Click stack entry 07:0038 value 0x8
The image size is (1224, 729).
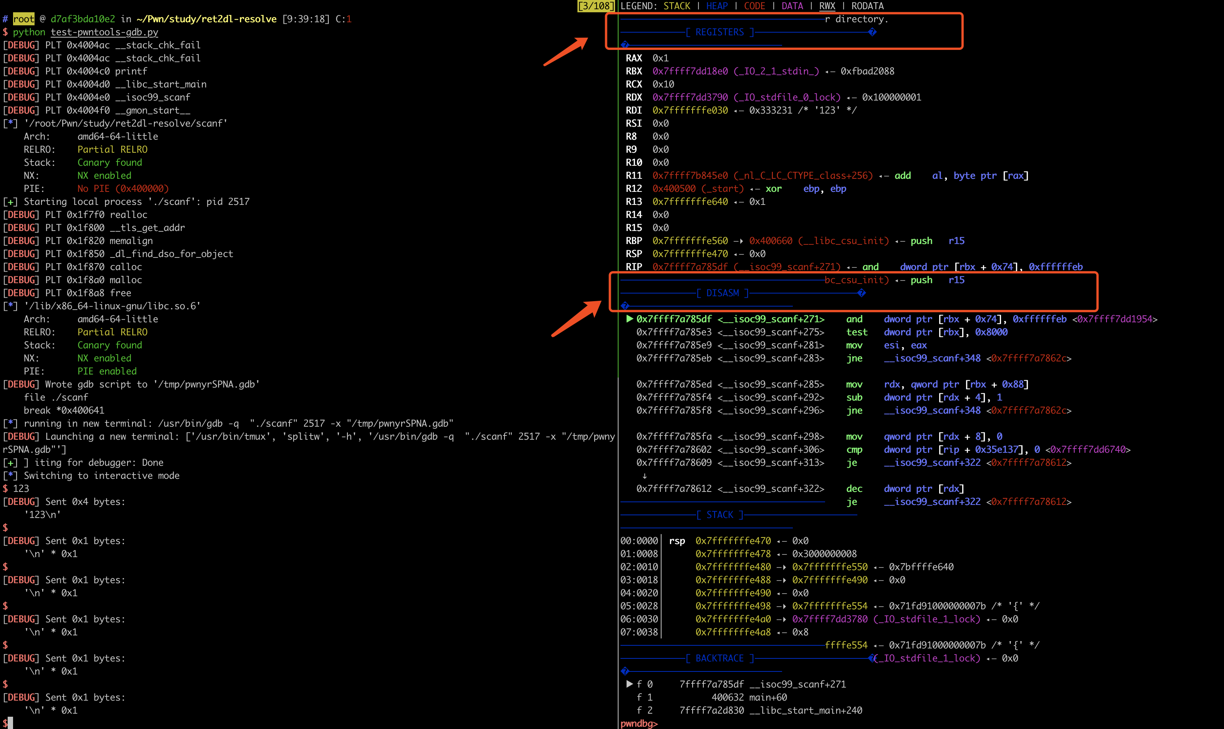click(x=800, y=632)
